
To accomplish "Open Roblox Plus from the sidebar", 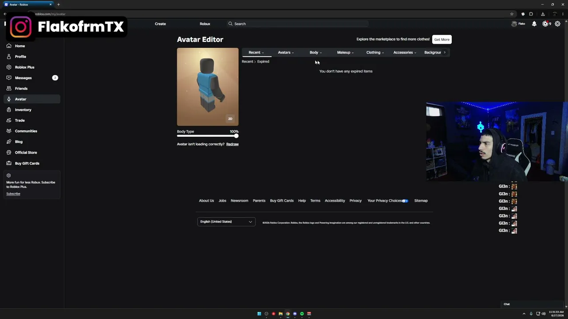I will coord(31,67).
